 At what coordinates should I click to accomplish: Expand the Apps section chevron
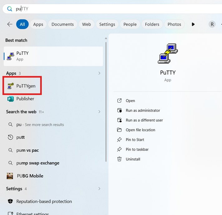point(99,73)
